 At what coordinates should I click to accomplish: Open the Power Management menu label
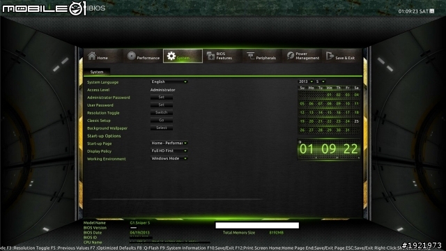point(307,56)
